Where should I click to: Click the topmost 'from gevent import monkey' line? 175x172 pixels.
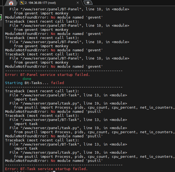click(41, 13)
